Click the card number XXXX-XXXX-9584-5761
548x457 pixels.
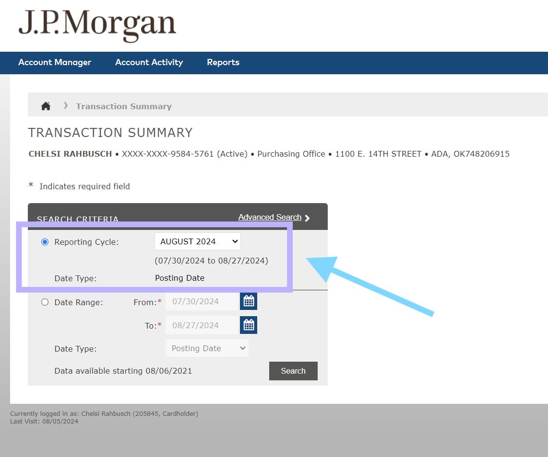tap(167, 154)
